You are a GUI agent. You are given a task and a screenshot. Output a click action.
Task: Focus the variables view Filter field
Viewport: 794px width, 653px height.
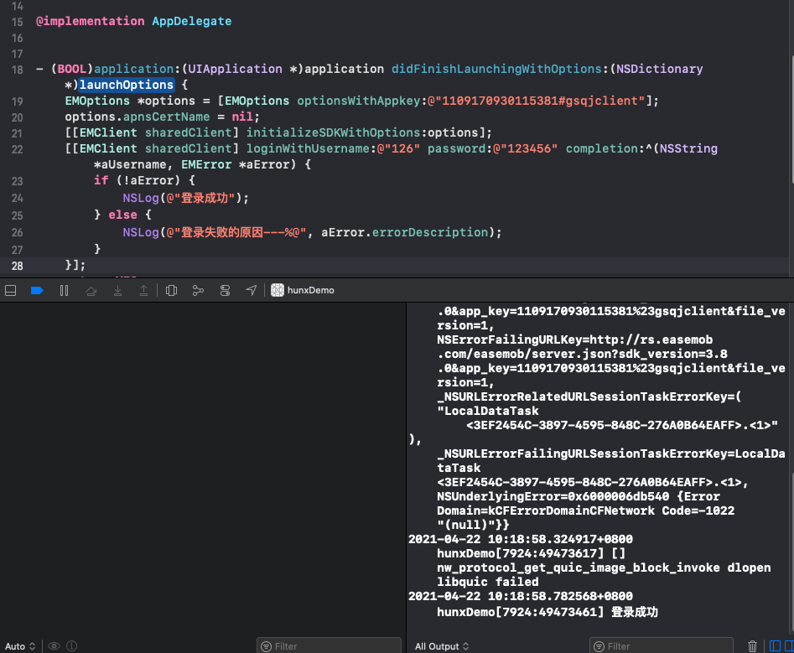click(330, 646)
